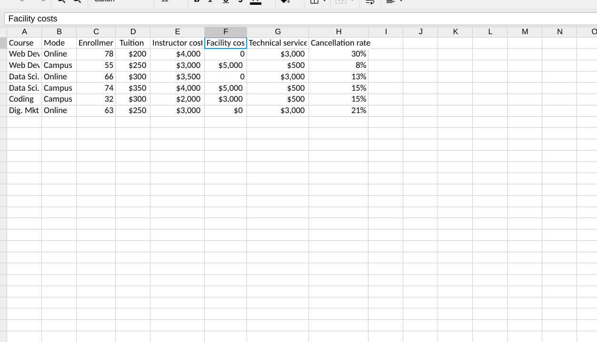This screenshot has width=597, height=342.
Task: Click the Technical services header cell
Action: (278, 43)
